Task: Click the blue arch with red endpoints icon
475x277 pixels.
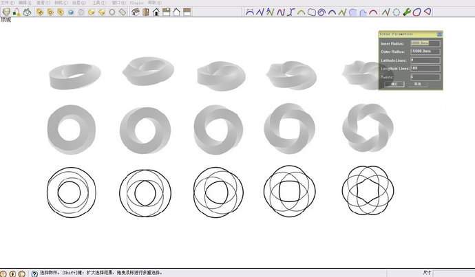Action: (249, 12)
